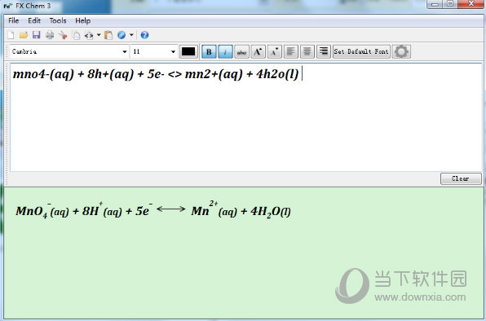This screenshot has width=486, height=321.
Task: Toggle strikethrough with the abc button
Action: coord(241,51)
